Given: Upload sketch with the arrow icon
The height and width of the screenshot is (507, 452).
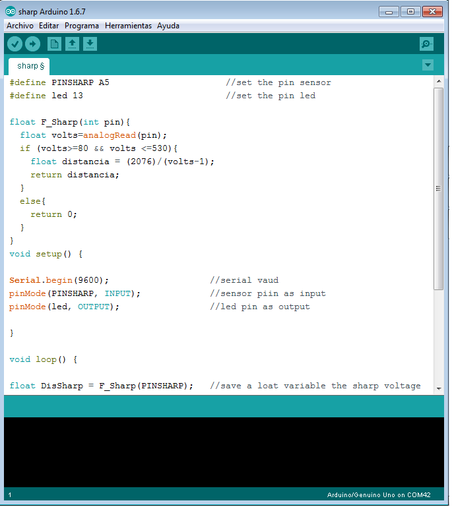Looking at the screenshot, I should [x=33, y=44].
